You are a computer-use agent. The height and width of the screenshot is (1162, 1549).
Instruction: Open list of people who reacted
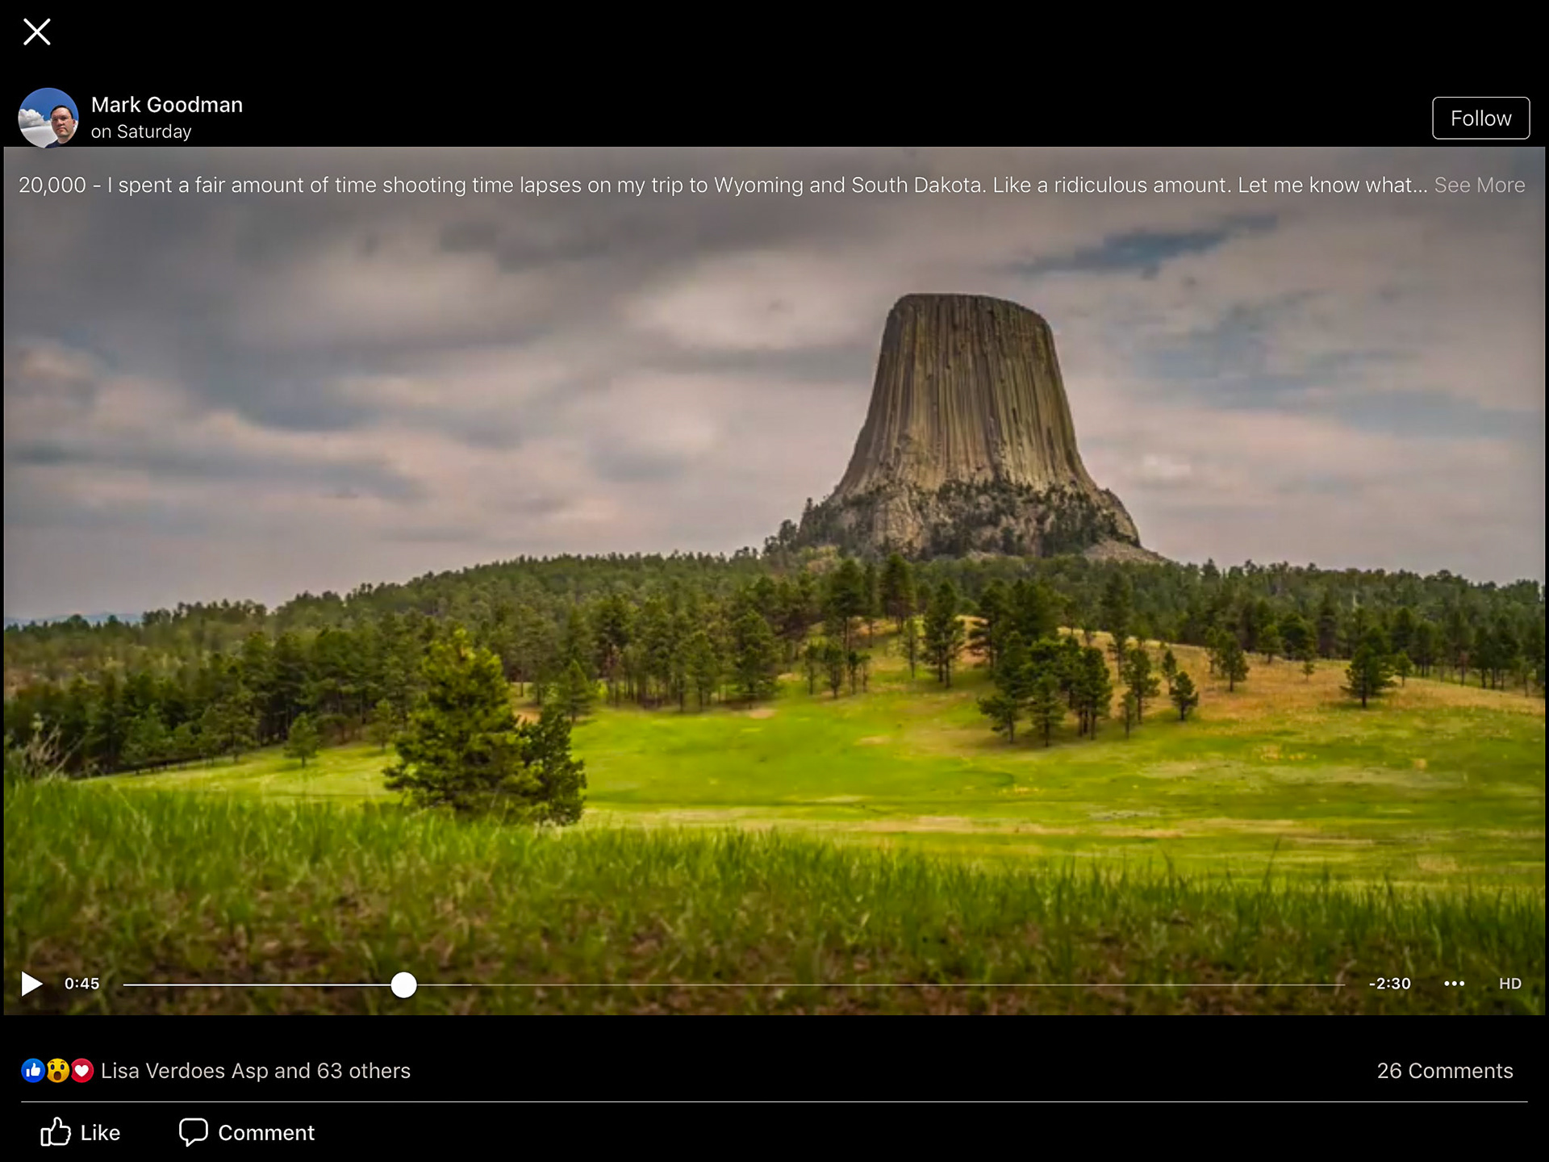click(x=255, y=1071)
